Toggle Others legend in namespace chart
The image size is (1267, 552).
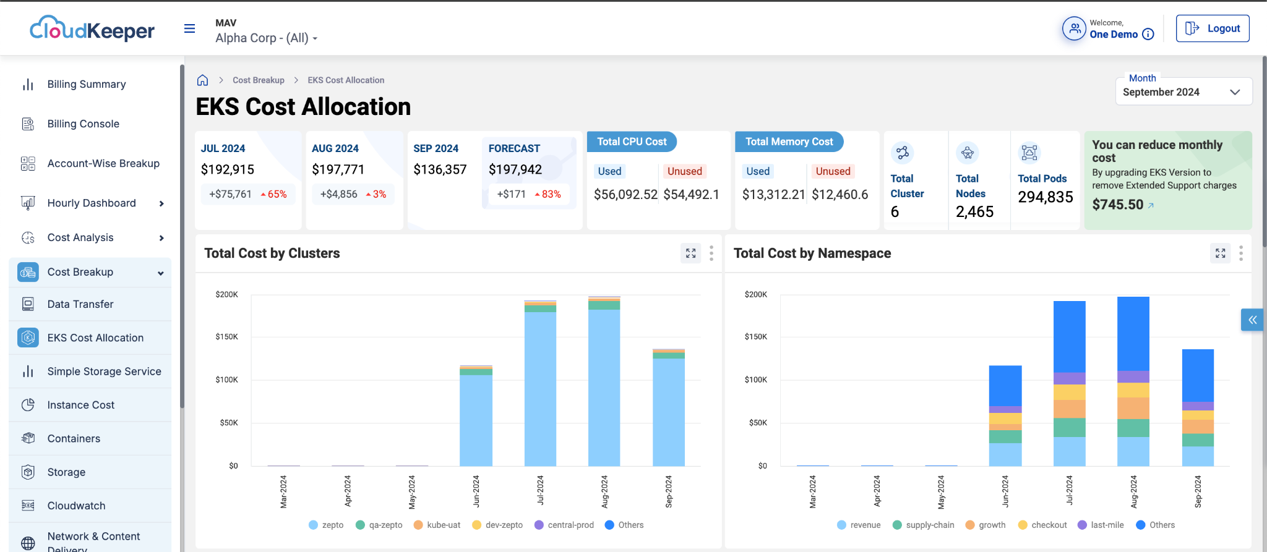point(1156,525)
